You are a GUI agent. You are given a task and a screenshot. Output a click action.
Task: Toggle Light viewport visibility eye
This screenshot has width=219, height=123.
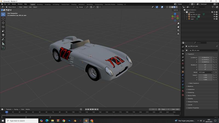214,19
